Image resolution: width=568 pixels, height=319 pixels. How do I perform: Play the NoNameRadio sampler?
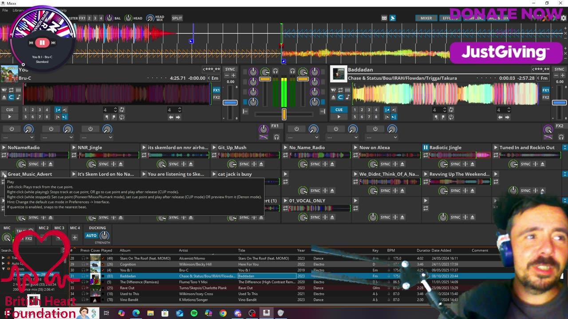click(x=4, y=148)
